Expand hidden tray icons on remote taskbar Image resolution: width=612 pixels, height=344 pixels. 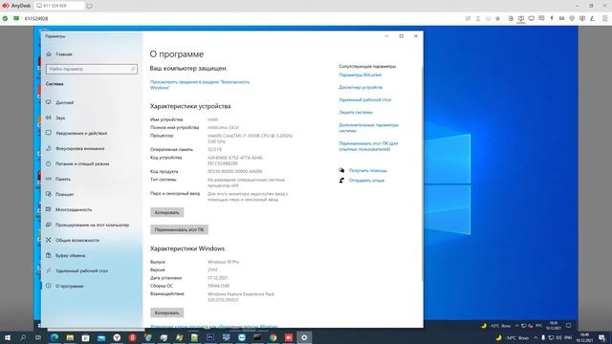pyautogui.click(x=516, y=325)
